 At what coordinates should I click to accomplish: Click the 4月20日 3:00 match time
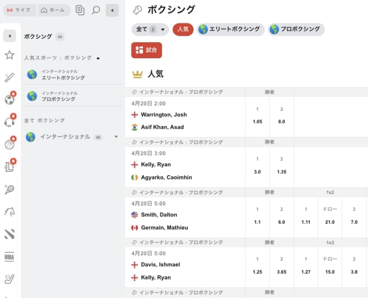click(148, 153)
